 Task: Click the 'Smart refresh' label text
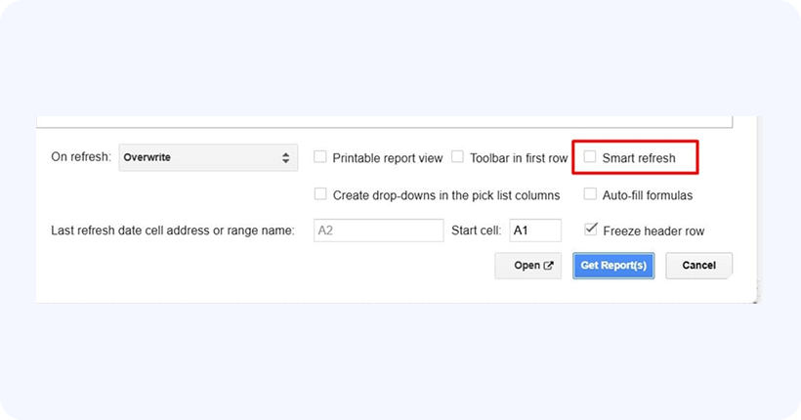coord(638,157)
